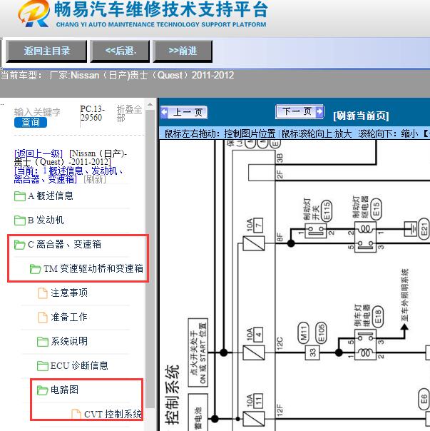Click the E115 brake lamp switch connector label

327,211
